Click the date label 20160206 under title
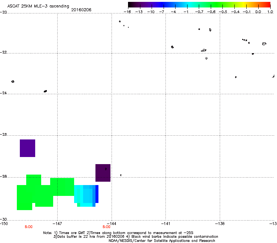This screenshot has height=243, width=277. pos(81,10)
